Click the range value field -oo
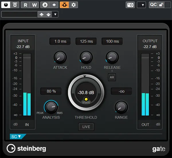 [x=121, y=91]
